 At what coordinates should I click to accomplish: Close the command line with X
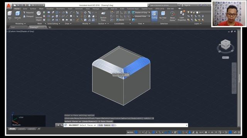point(58,125)
